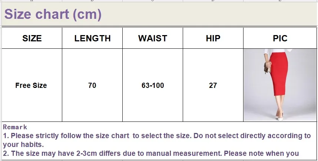318x161 pixels.
Task: Select the PIC header cell
Action: coord(280,38)
